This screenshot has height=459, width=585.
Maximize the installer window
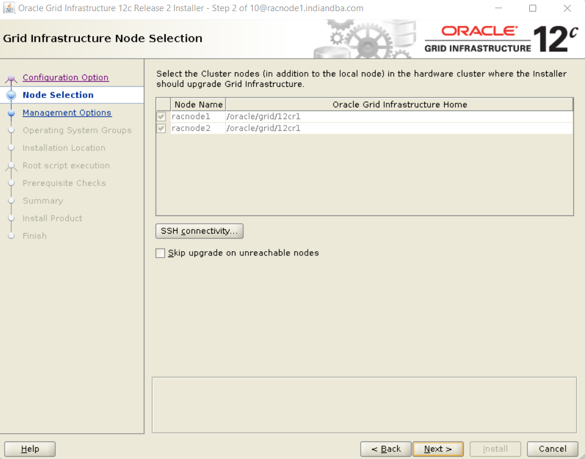click(x=533, y=8)
